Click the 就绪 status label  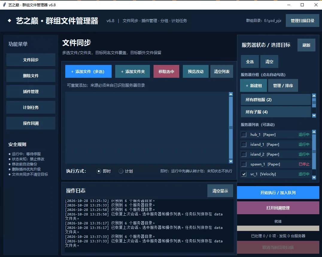[278, 221]
